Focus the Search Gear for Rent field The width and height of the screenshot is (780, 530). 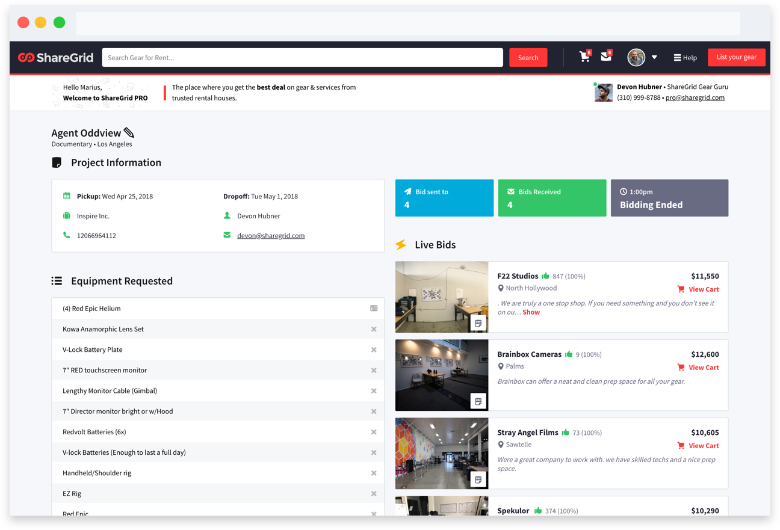click(302, 58)
